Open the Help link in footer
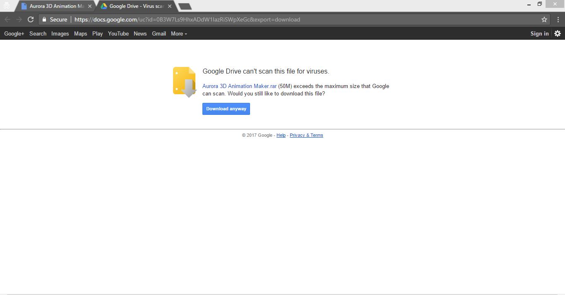This screenshot has height=295, width=565. click(x=281, y=135)
